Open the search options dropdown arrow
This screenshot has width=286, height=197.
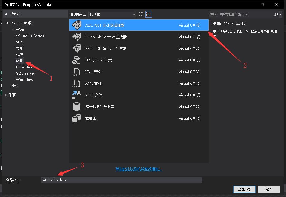pos(280,14)
